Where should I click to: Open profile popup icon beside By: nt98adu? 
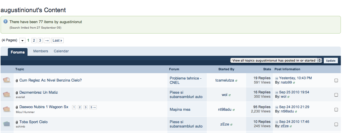click(296, 112)
